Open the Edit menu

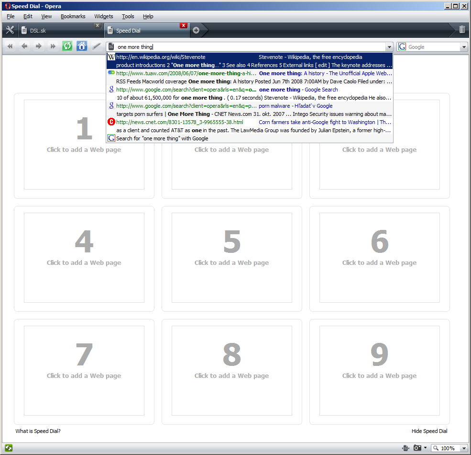(x=28, y=16)
